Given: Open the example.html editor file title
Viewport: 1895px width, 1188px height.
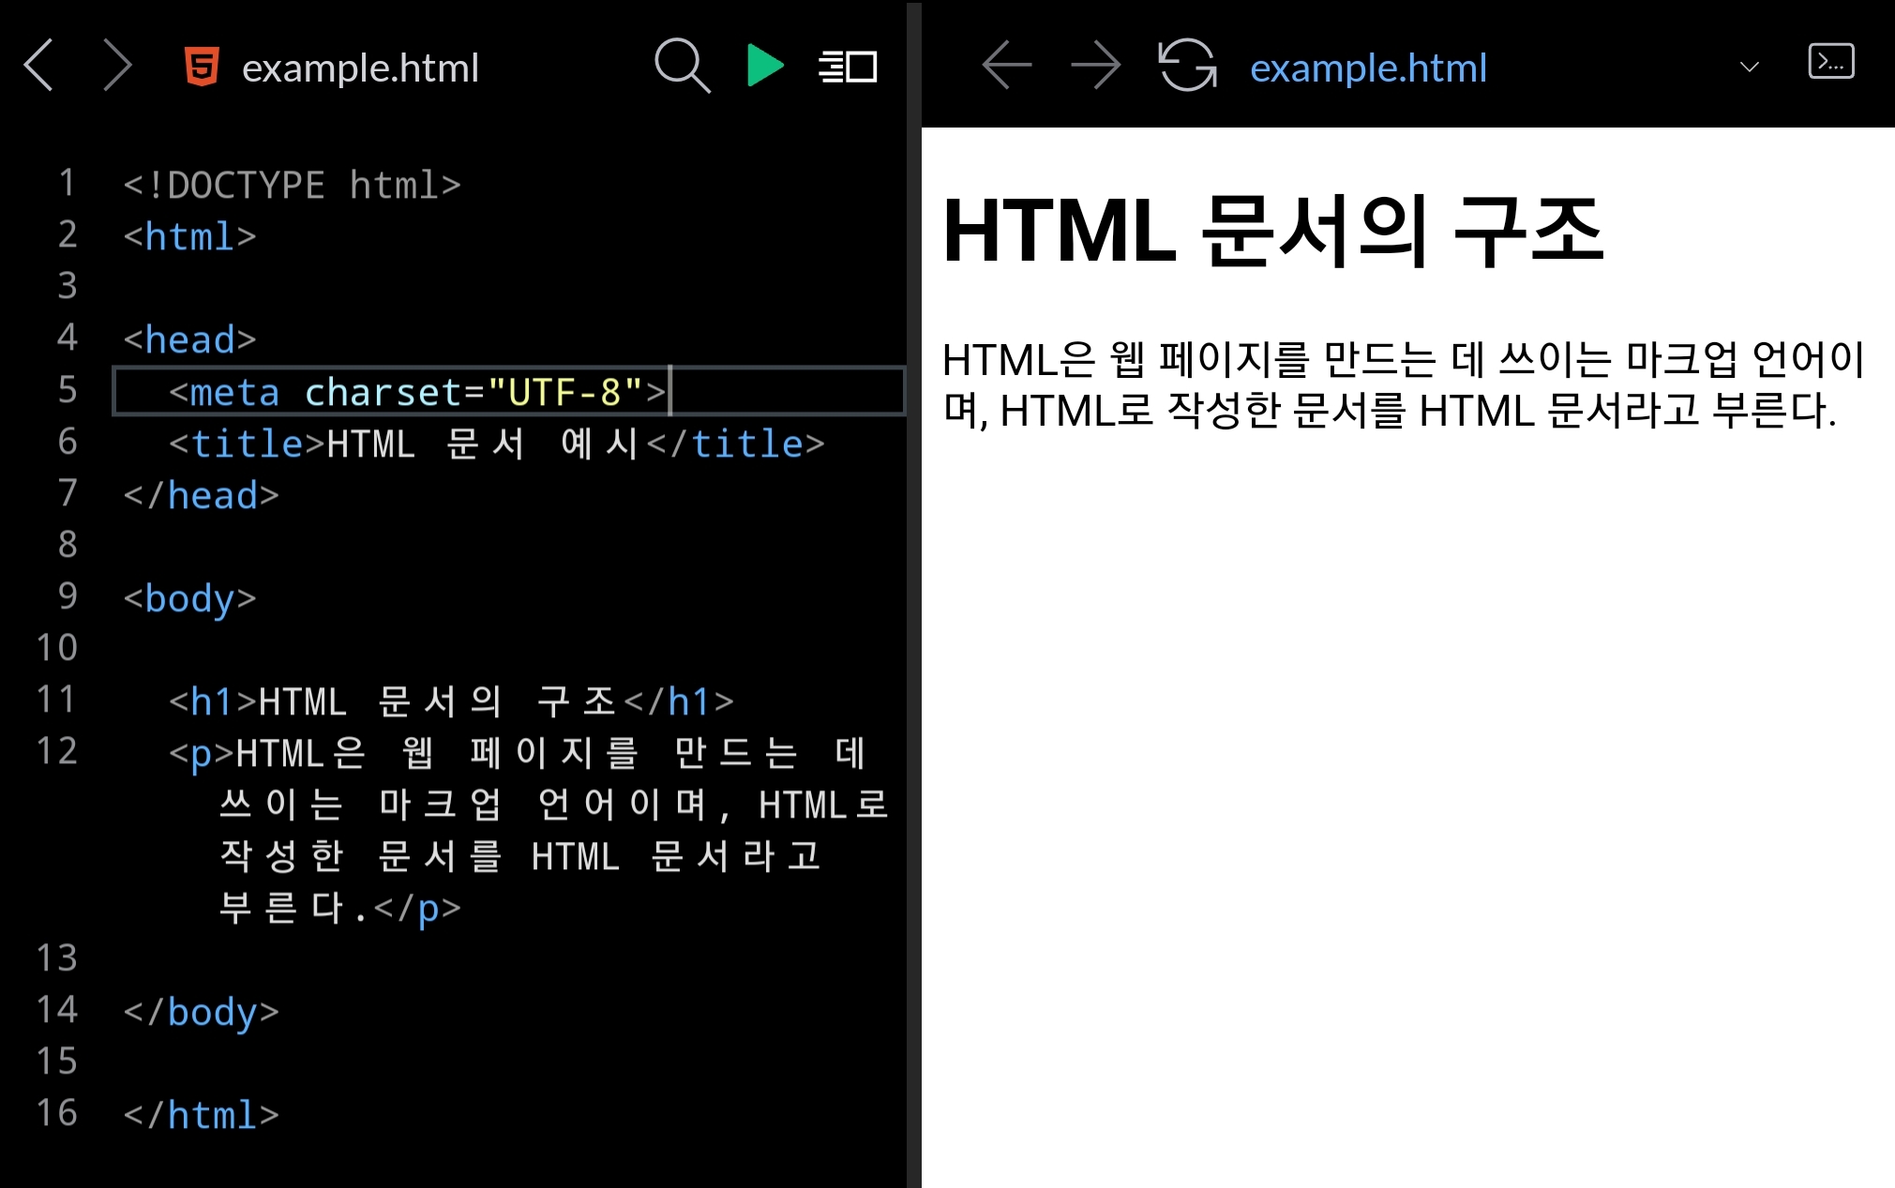Looking at the screenshot, I should tap(360, 68).
